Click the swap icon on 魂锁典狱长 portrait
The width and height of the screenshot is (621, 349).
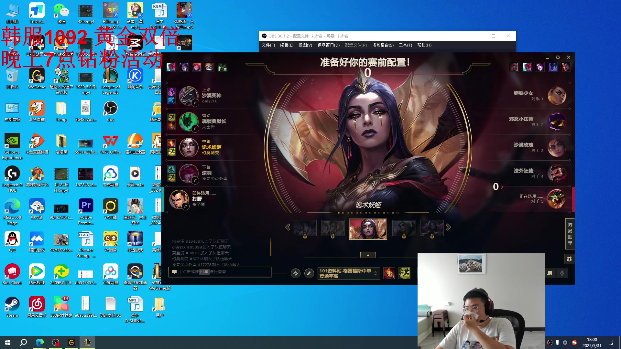click(195, 129)
